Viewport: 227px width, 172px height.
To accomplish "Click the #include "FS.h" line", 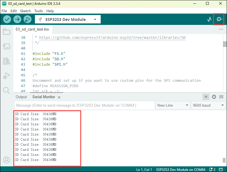I will pyautogui.click(x=49, y=54).
